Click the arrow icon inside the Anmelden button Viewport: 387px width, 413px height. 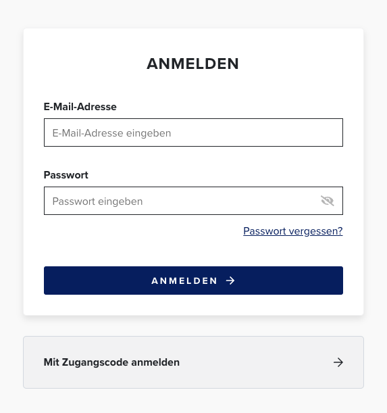point(230,281)
